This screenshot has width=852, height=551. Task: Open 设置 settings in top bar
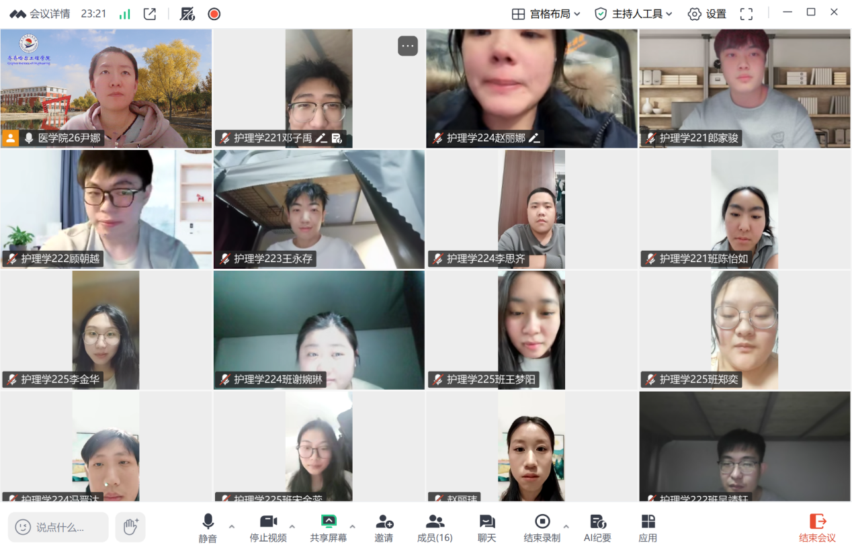coord(707,14)
